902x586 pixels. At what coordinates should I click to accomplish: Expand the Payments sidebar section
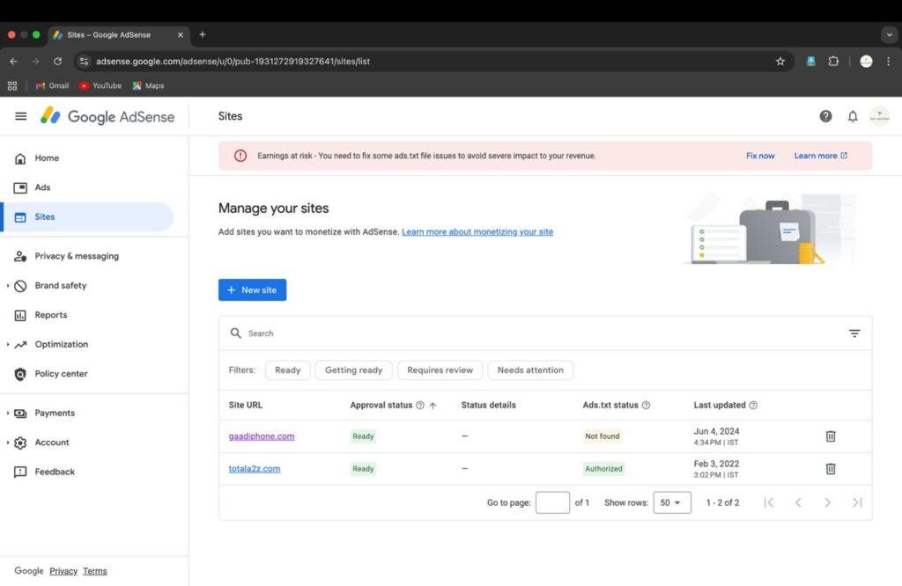(55, 413)
